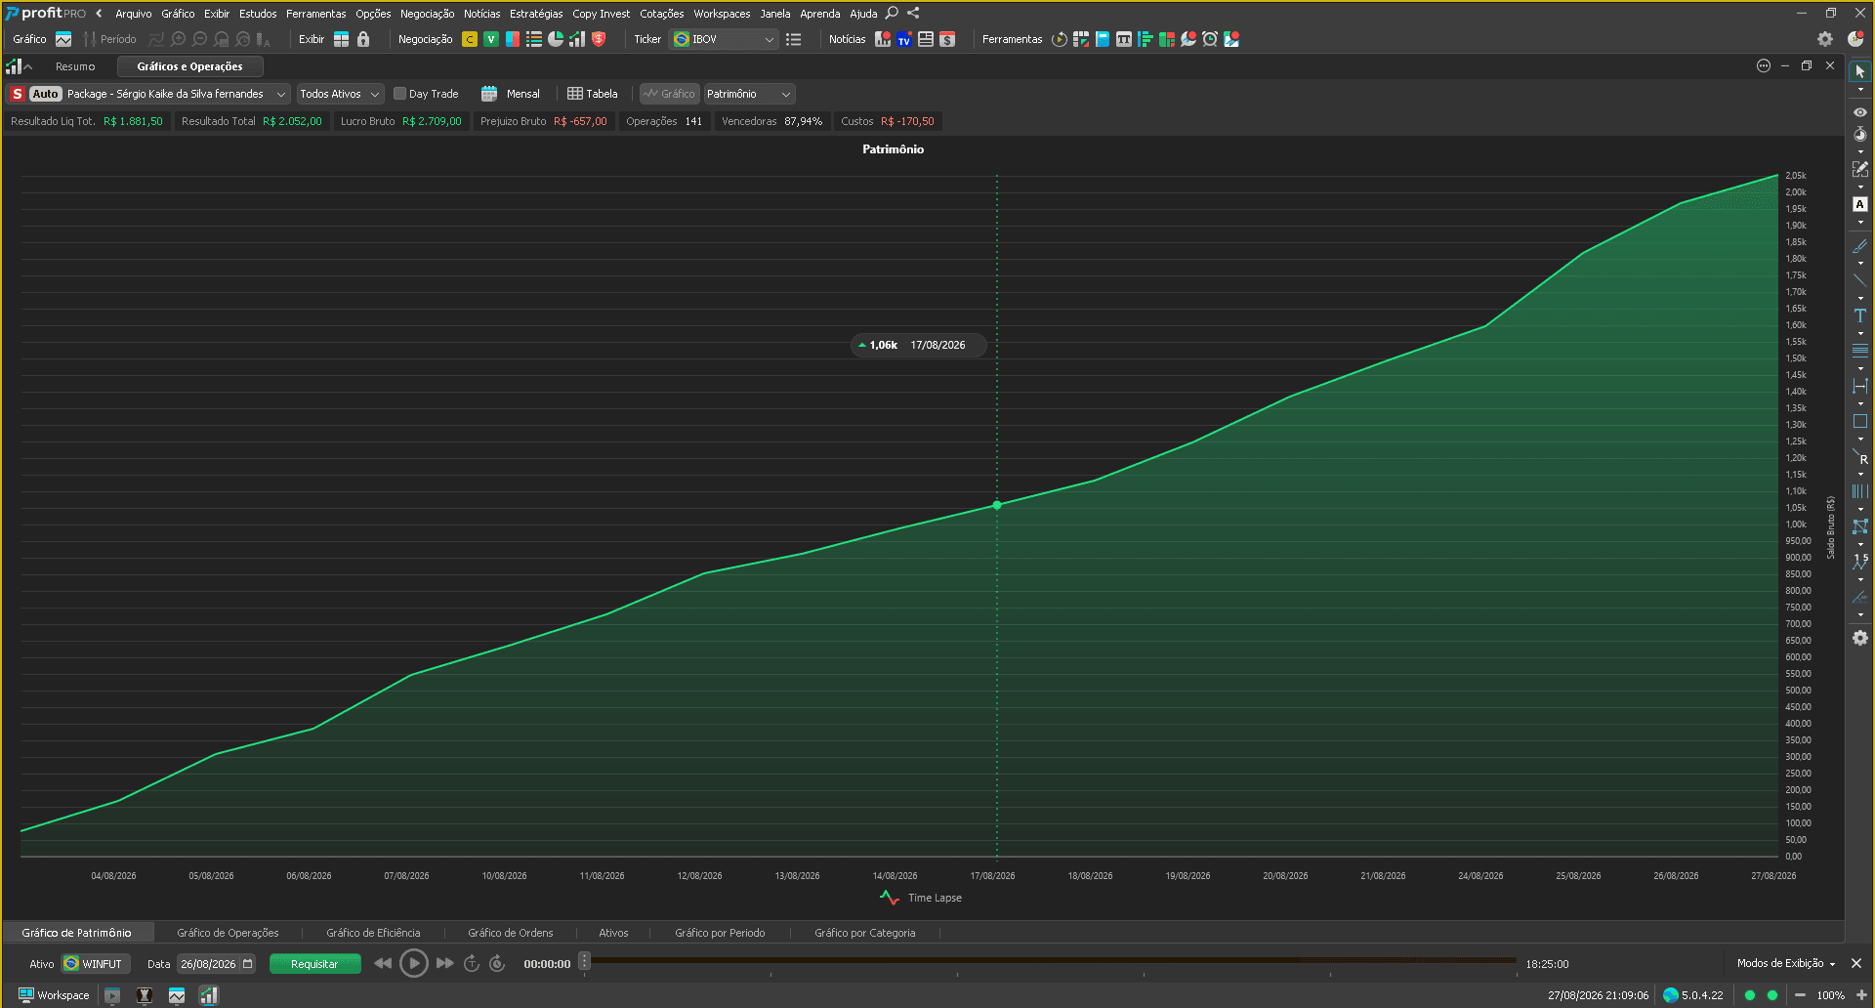1875x1008 pixels.
Task: Select the text T drawing tool
Action: (1859, 315)
